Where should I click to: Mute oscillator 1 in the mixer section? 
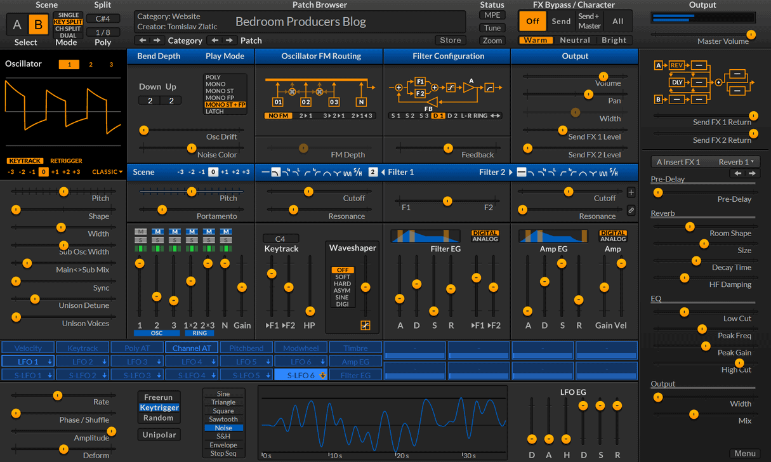pos(140,230)
